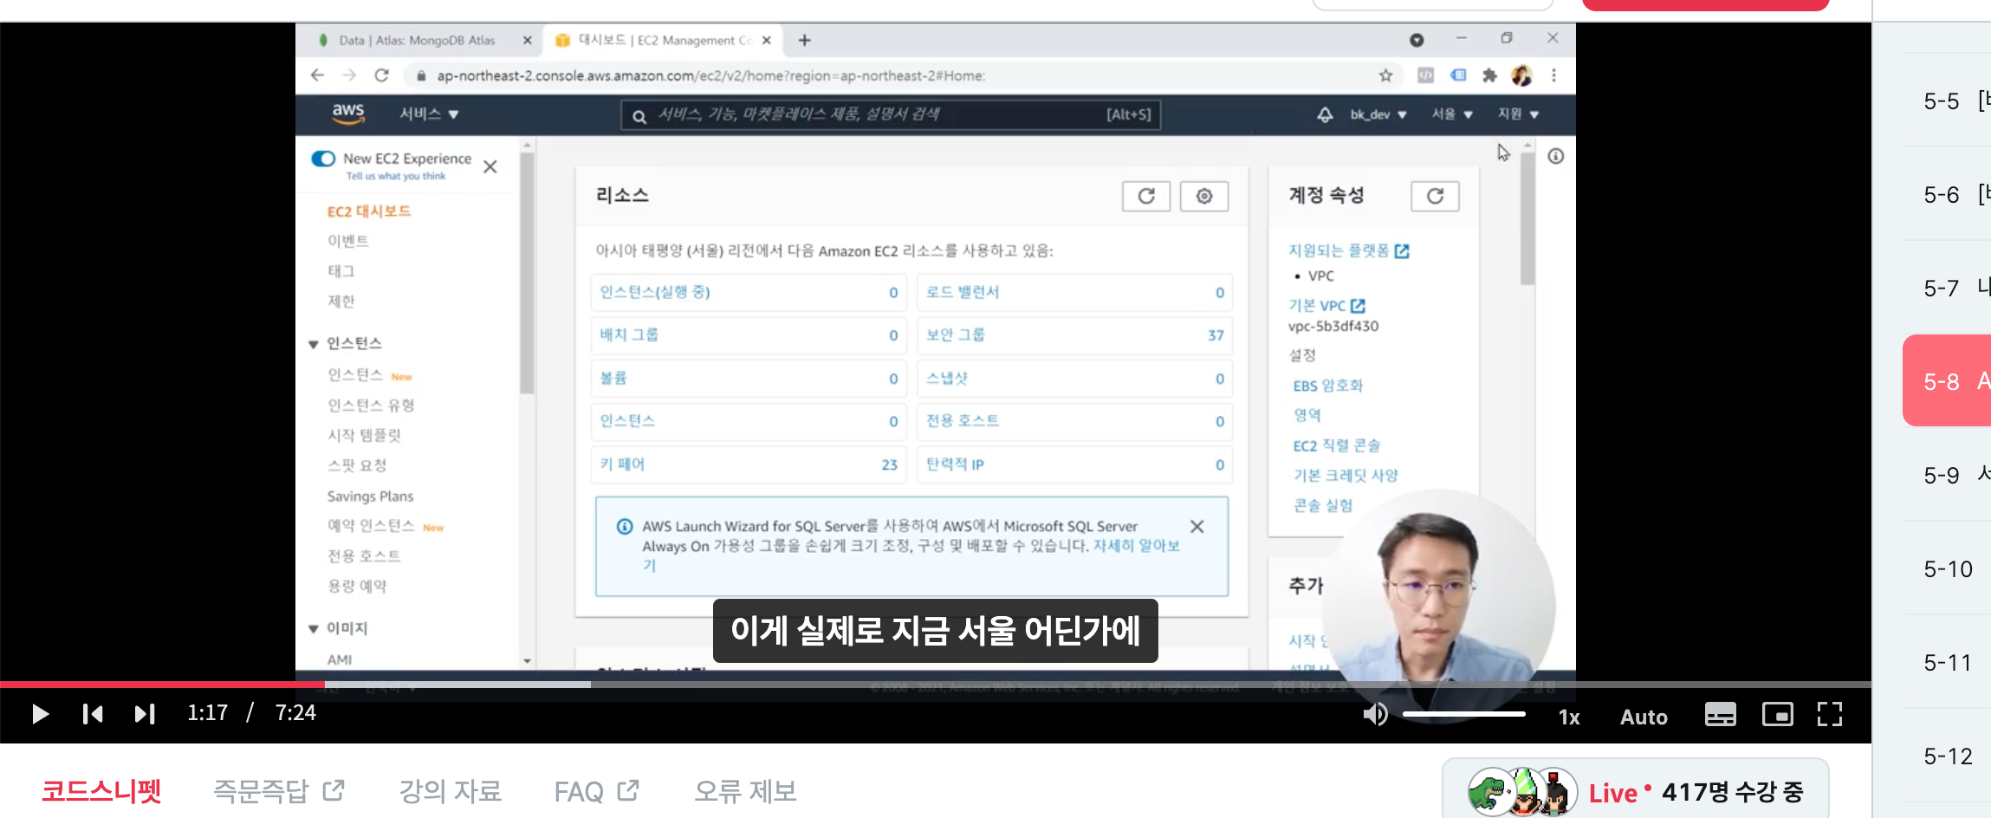The width and height of the screenshot is (1991, 818).
Task: Select lesson 5-11 in sidebar
Action: click(x=1947, y=662)
